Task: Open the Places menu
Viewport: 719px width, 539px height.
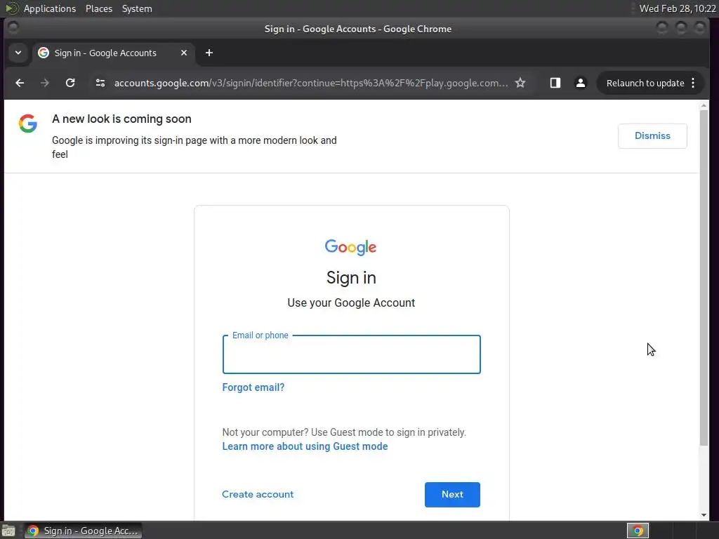Action: pyautogui.click(x=98, y=8)
